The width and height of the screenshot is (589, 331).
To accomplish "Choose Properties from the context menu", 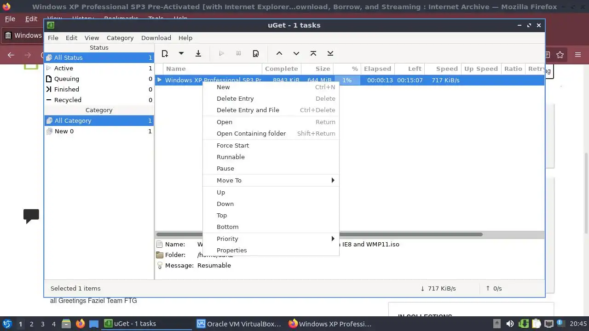I will tap(271, 250).
